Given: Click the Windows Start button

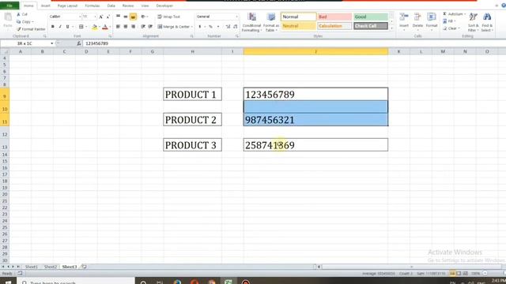Looking at the screenshot, I should point(8,282).
